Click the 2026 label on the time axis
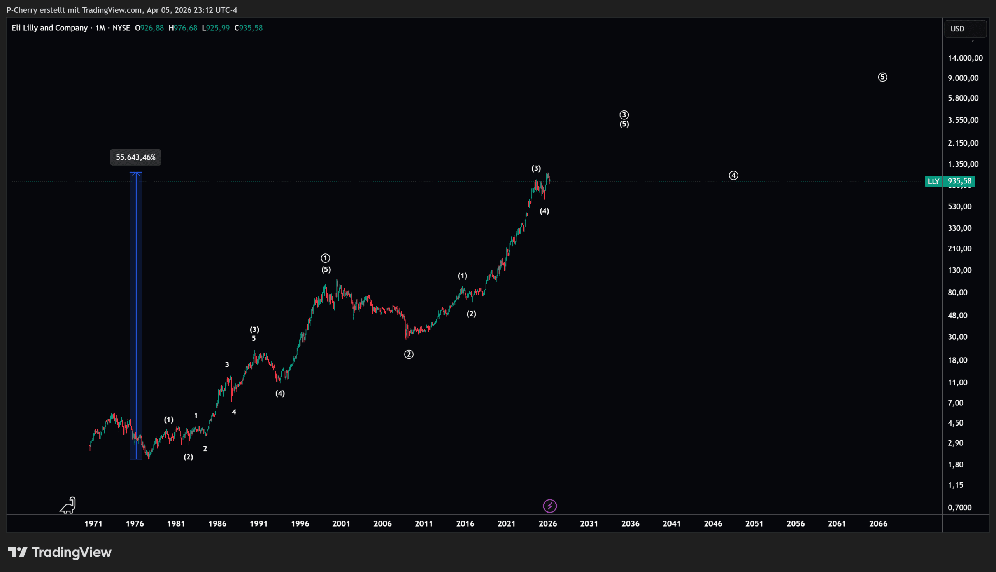 click(x=547, y=524)
